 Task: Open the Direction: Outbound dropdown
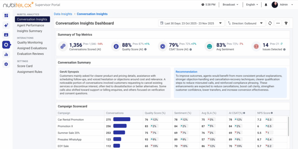(x=246, y=23)
